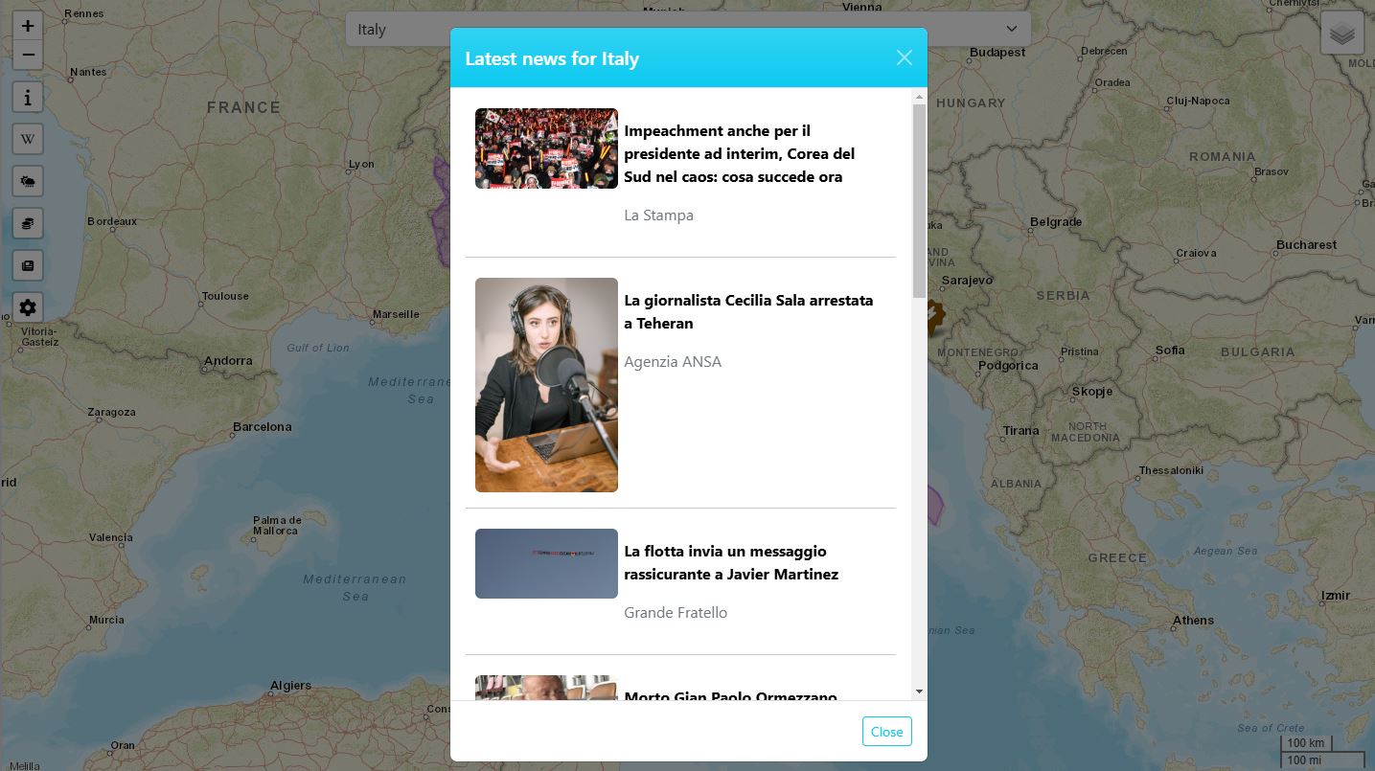Click the Toulouse label on the map

tap(225, 296)
